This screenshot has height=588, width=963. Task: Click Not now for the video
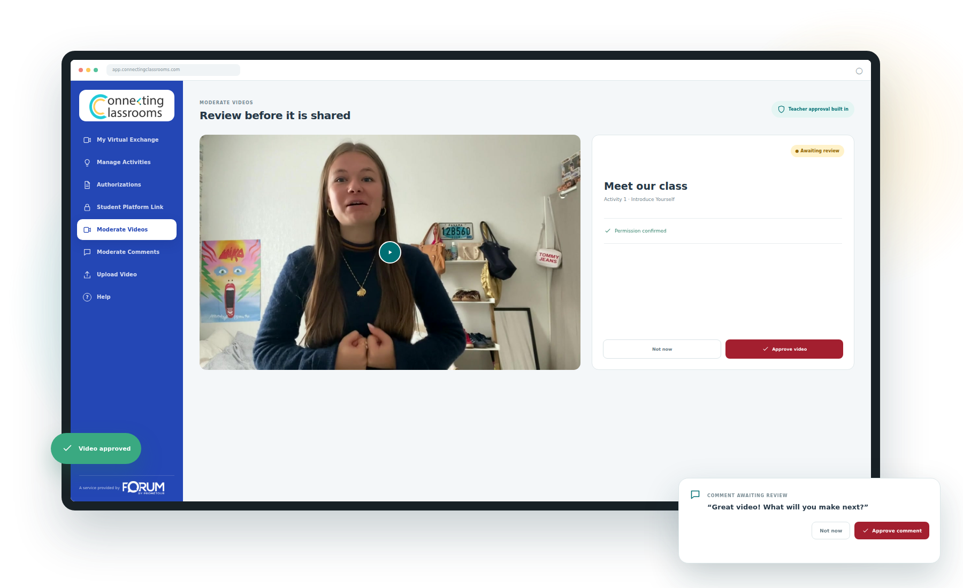(662, 349)
